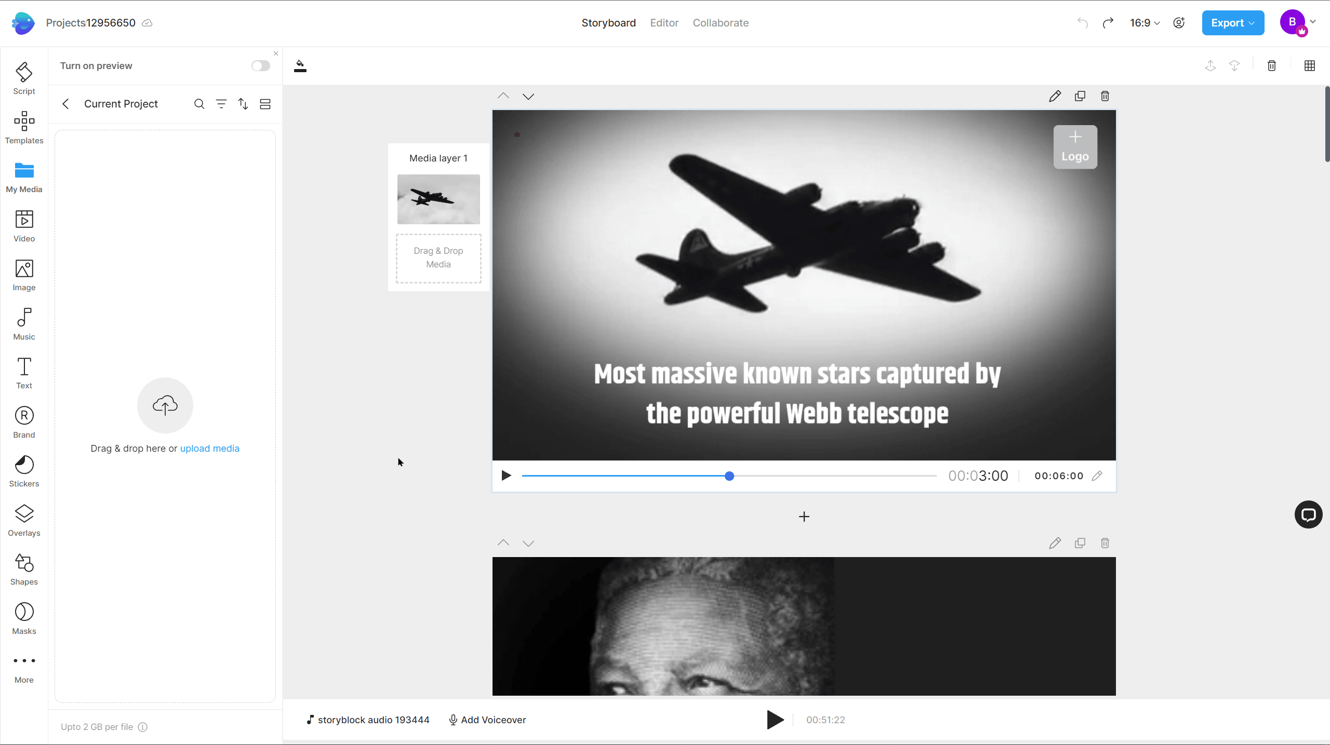Delete the first scene
The width and height of the screenshot is (1330, 745).
pos(1105,96)
